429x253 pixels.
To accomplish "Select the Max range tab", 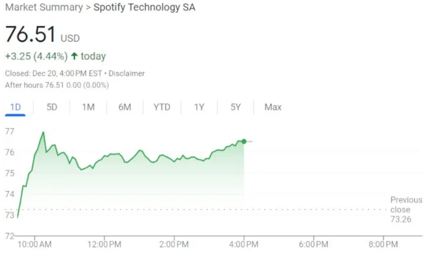I will tap(273, 107).
